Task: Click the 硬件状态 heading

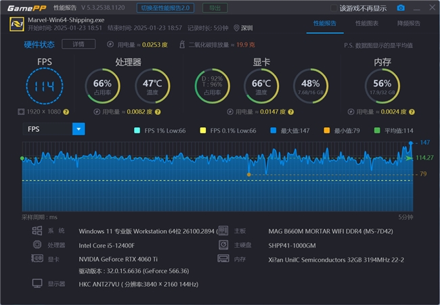Action: point(39,45)
